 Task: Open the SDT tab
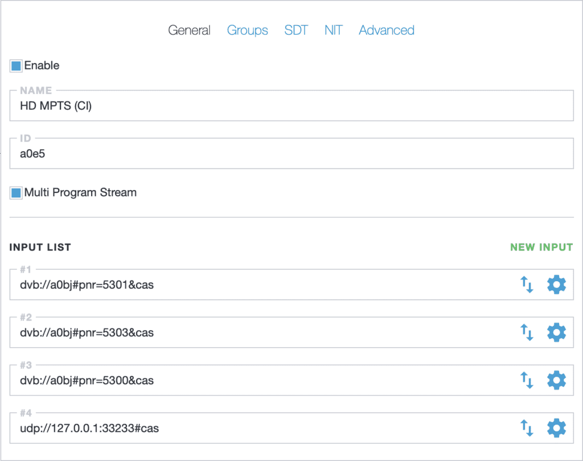[x=296, y=30]
